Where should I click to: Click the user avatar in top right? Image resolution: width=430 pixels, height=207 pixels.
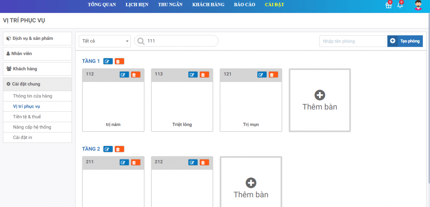point(418,5)
